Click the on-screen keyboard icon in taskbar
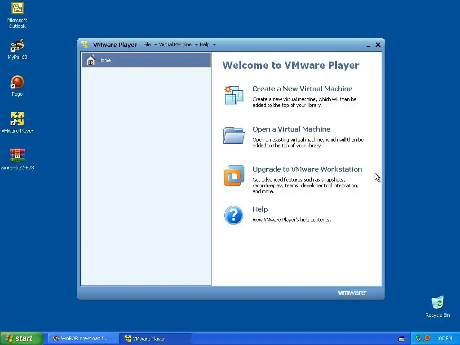The width and height of the screenshot is (460, 345). click(402, 339)
